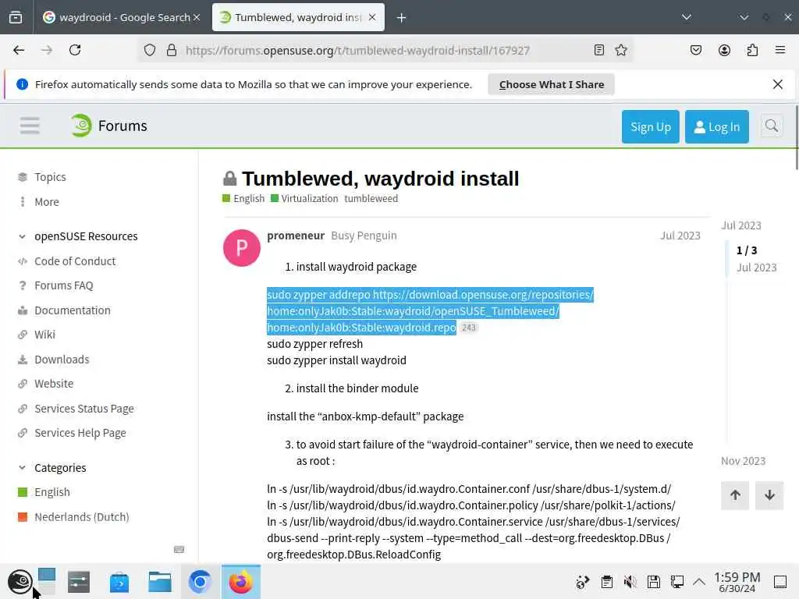The height and width of the screenshot is (599, 799).
Task: Open Forums FAQ link
Action: click(x=64, y=285)
